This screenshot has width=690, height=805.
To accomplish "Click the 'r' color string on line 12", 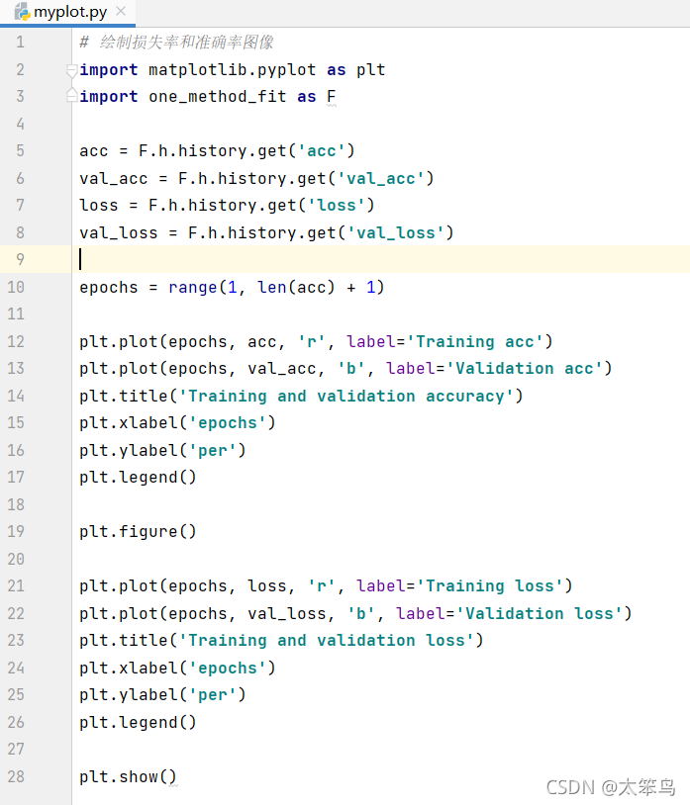I will coord(312,342).
